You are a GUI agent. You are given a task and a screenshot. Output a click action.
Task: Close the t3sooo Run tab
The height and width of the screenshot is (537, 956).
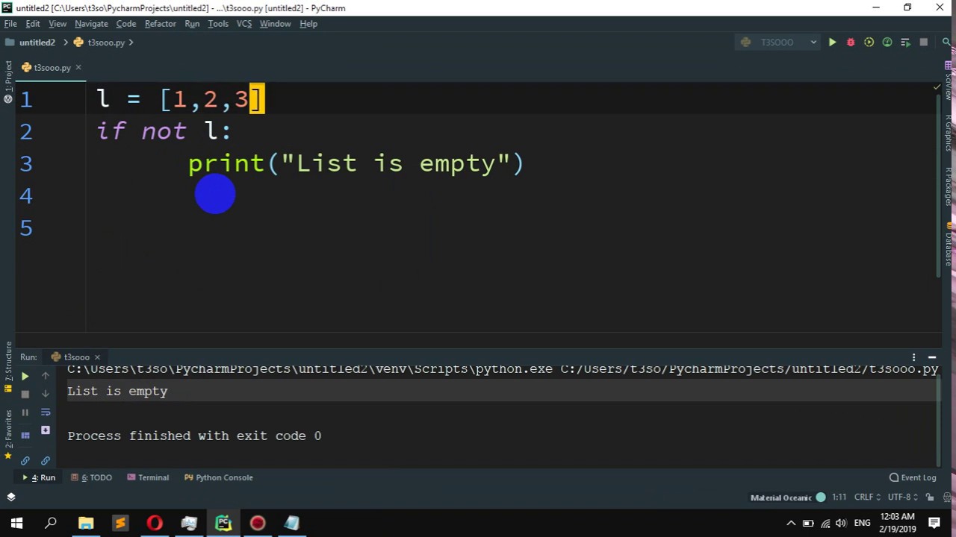click(x=97, y=357)
